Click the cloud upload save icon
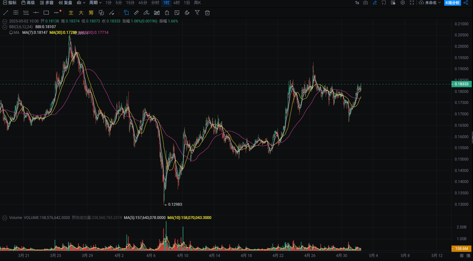 click(421, 3)
